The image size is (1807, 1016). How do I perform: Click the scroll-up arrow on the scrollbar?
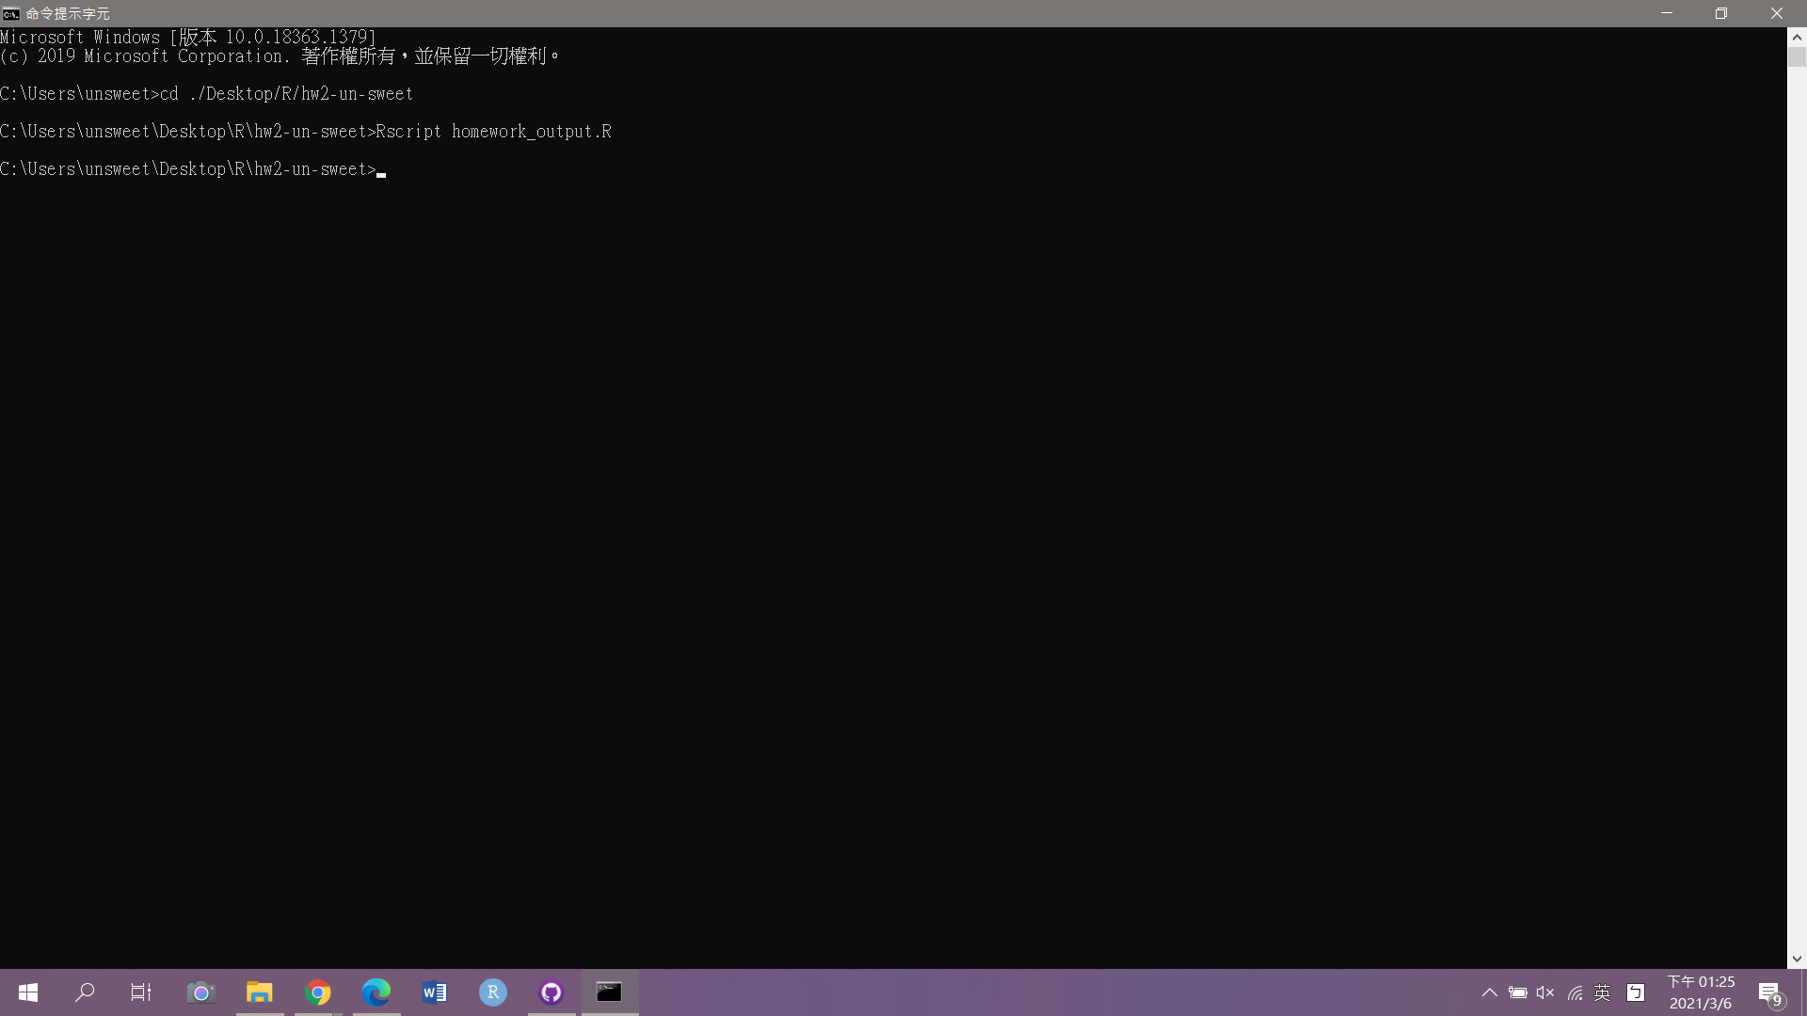tap(1798, 37)
